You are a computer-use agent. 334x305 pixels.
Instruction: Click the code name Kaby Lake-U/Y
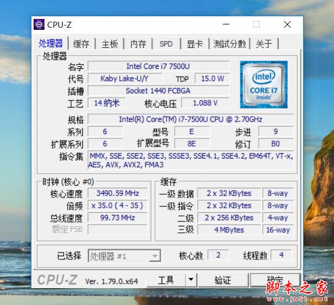click(125, 79)
